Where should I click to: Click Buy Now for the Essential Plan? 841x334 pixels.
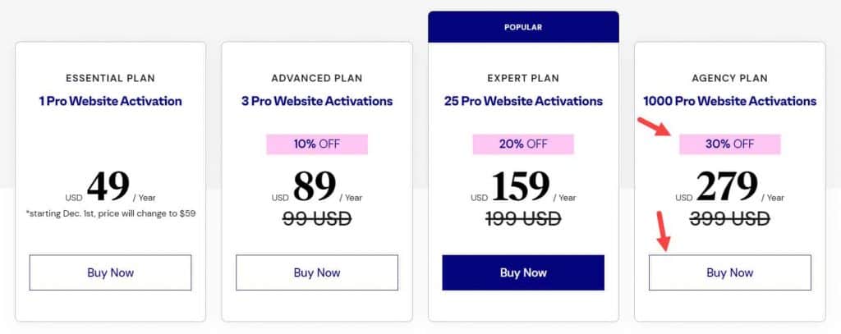pos(110,272)
